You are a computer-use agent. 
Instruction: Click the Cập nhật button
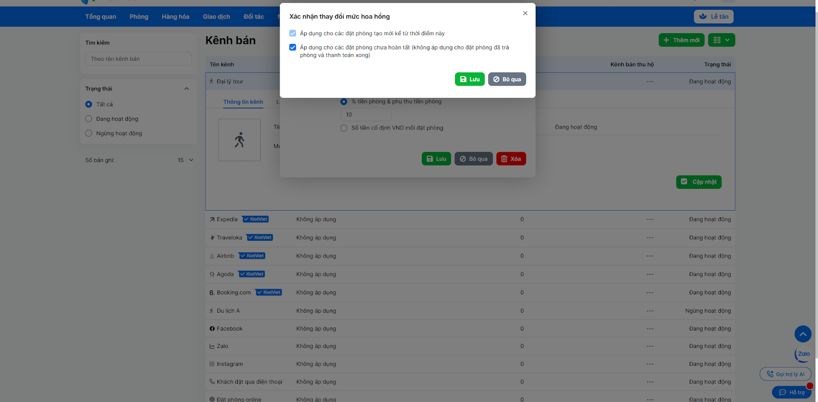[698, 182]
